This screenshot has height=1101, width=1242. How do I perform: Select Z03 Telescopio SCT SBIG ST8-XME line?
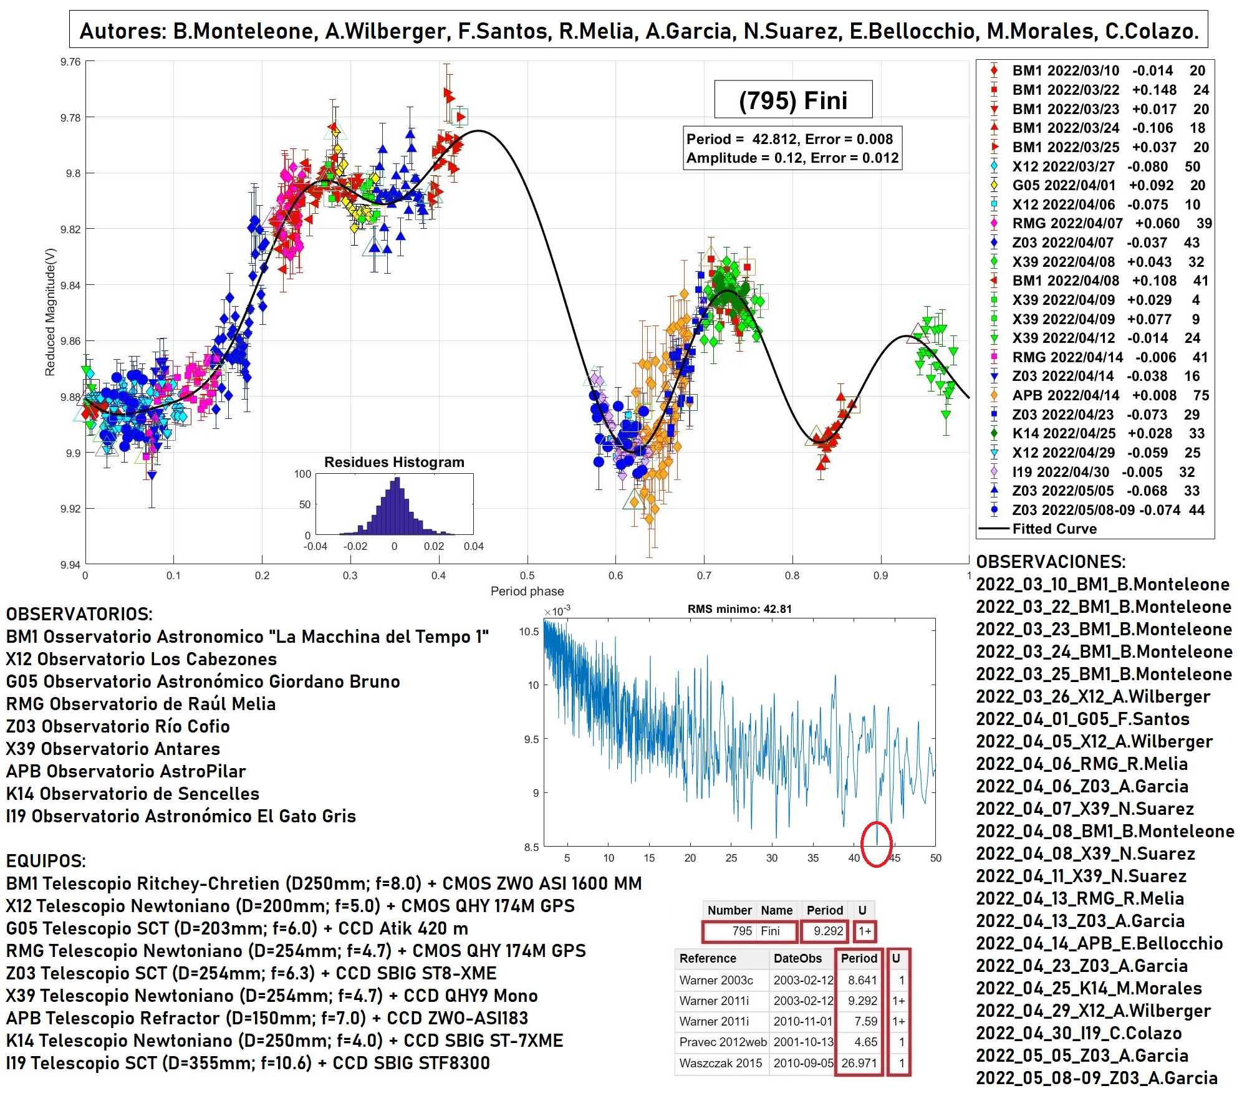251,973
